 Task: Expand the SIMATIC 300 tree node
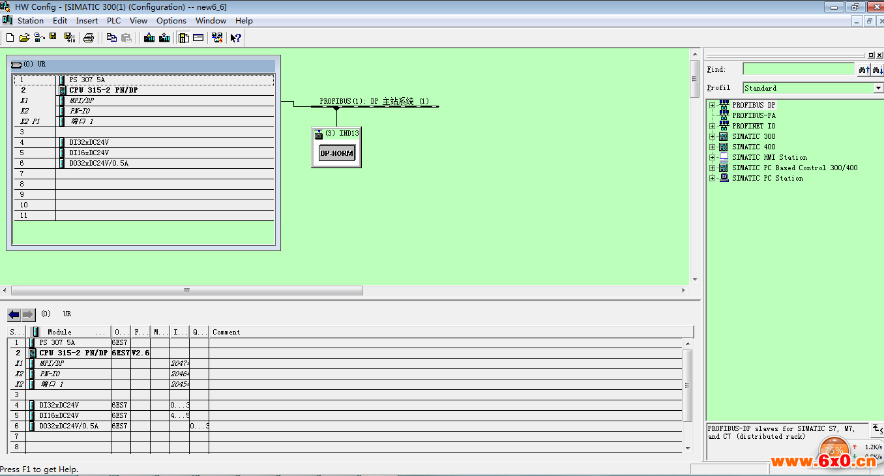tap(713, 136)
